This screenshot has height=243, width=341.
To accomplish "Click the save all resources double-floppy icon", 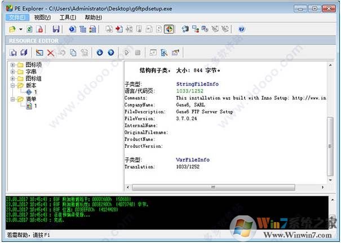I will click(24, 52).
